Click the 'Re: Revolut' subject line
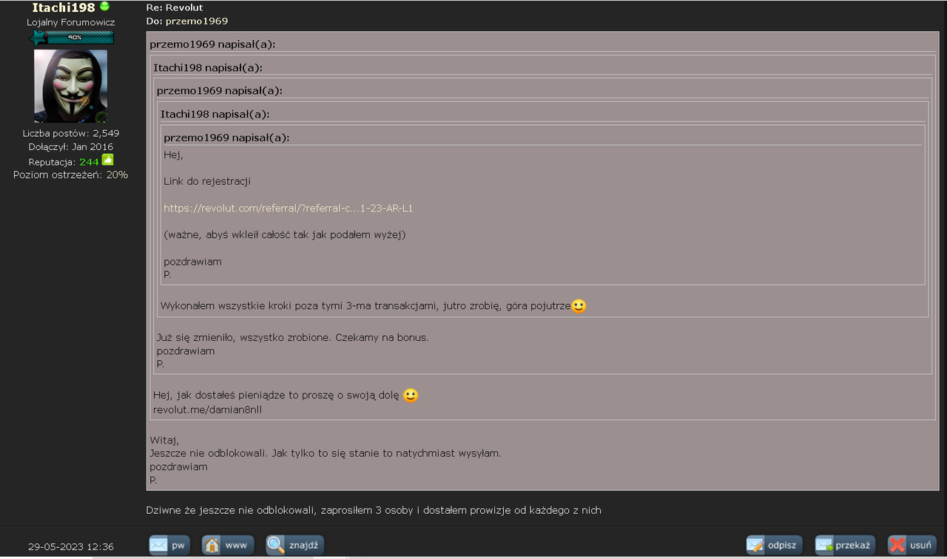 pos(175,7)
